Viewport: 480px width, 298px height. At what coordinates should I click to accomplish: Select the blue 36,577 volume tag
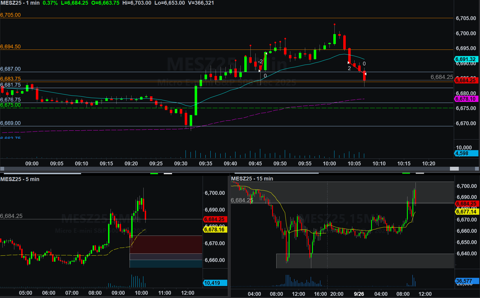[467, 281]
